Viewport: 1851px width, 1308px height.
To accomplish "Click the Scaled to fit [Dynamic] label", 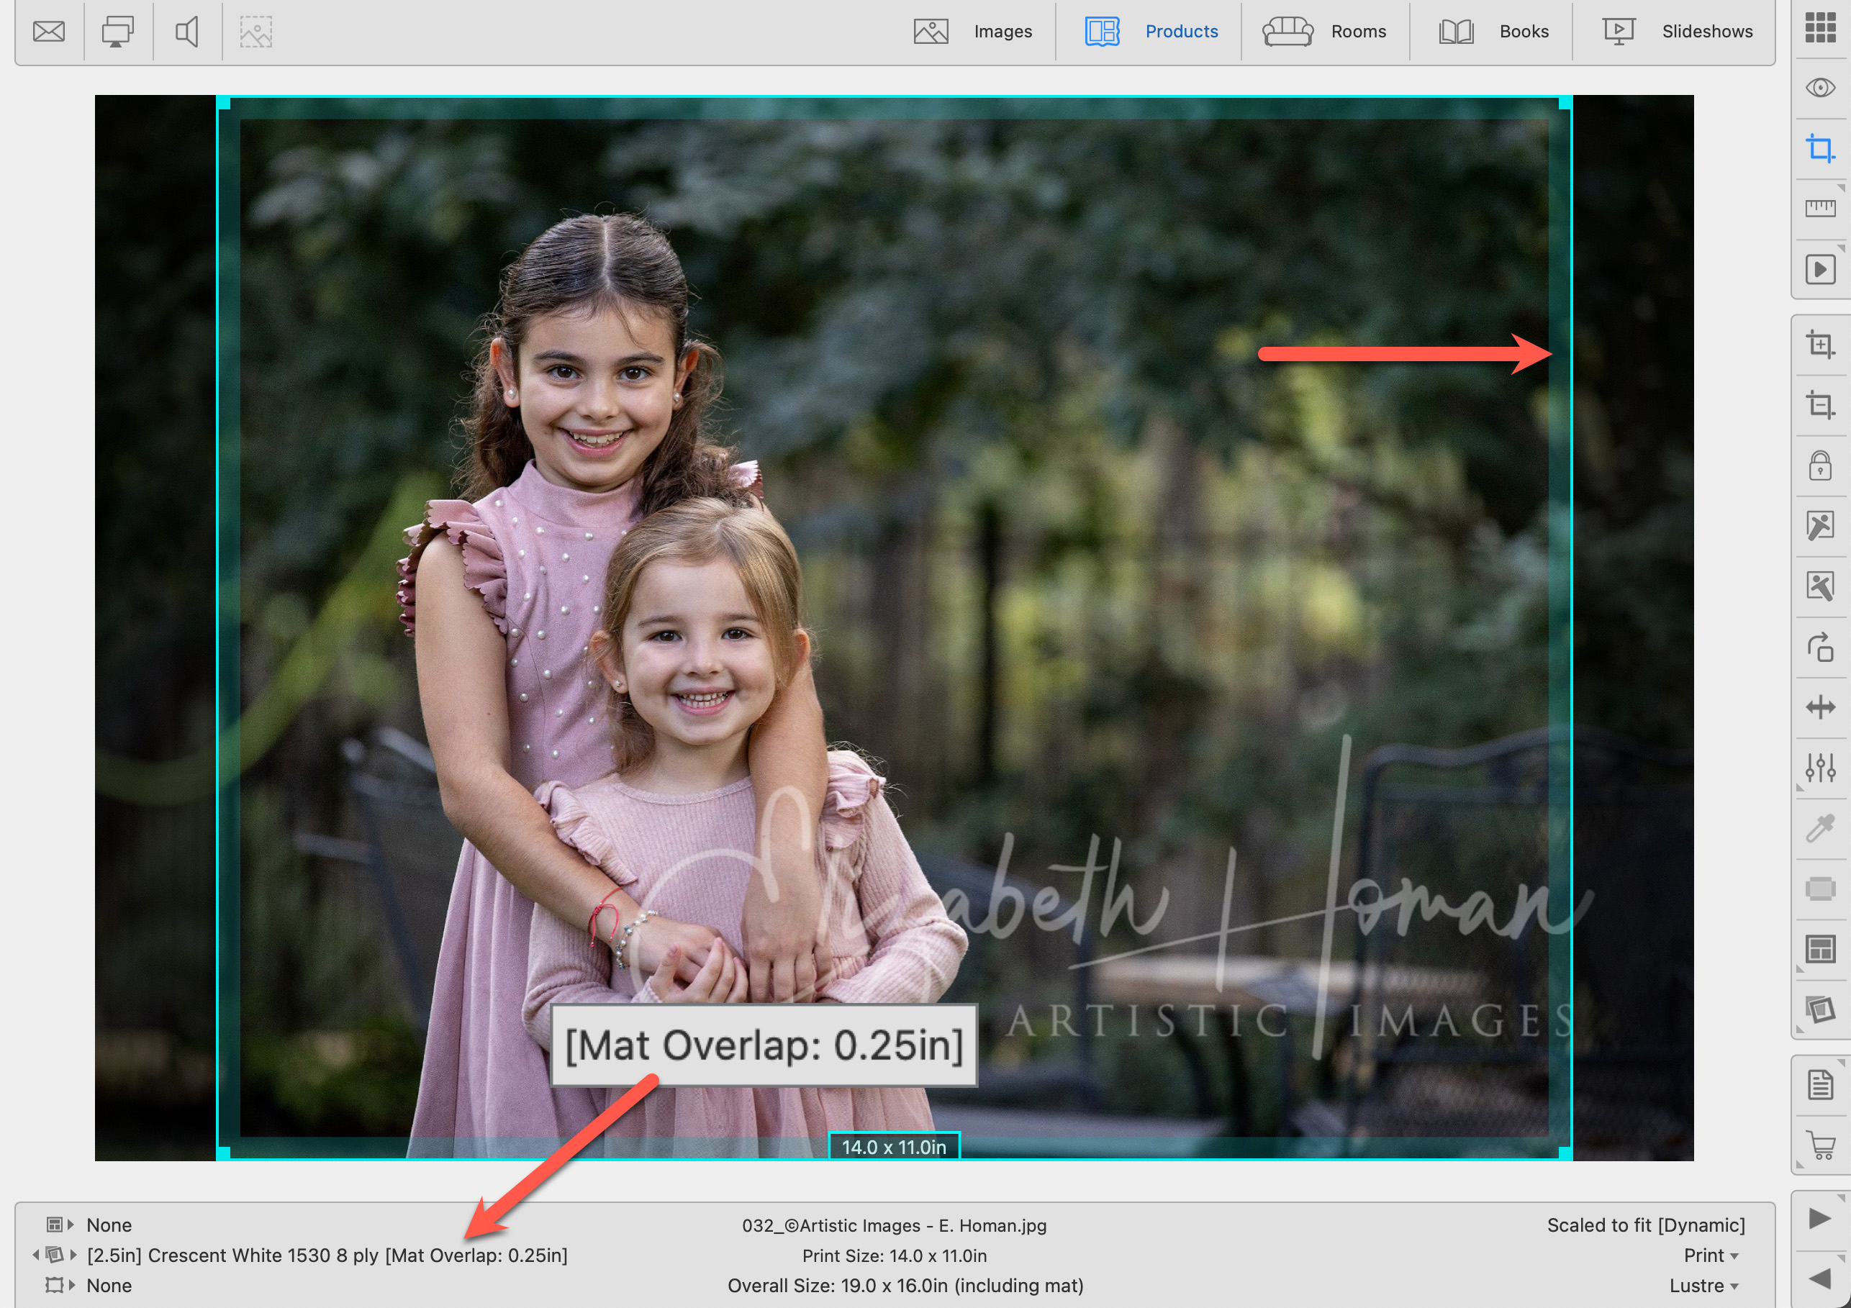I will pyautogui.click(x=1644, y=1225).
